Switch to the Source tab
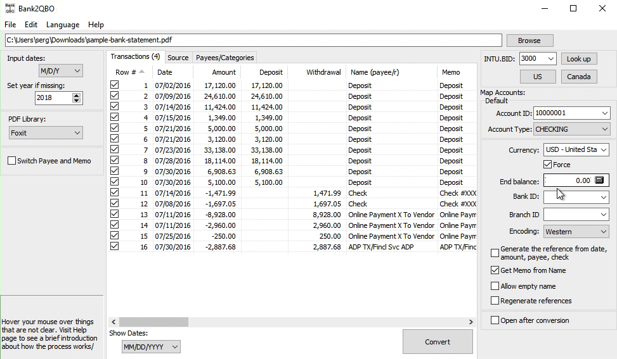This screenshot has height=359, width=617. (x=178, y=58)
